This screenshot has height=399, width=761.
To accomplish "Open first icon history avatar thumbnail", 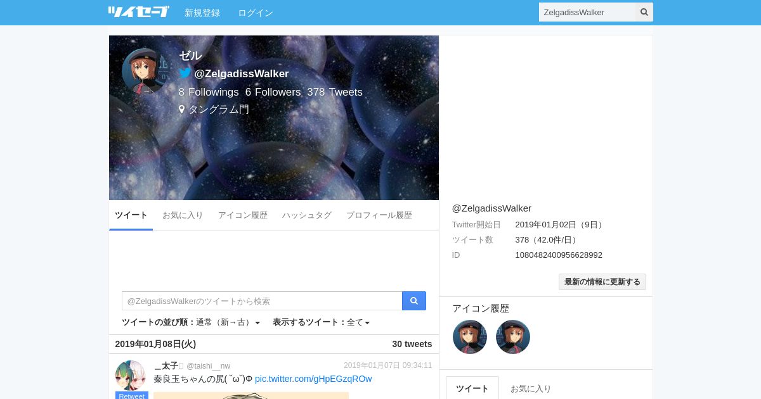I will coord(470,337).
